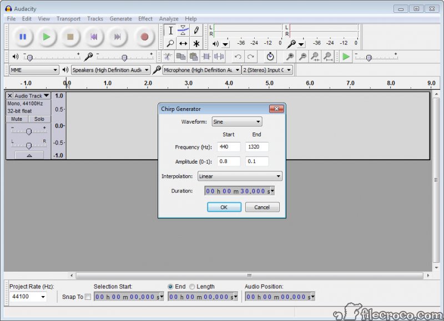
Task: Select the Multi-Tool asterisk mode
Action: (x=196, y=44)
